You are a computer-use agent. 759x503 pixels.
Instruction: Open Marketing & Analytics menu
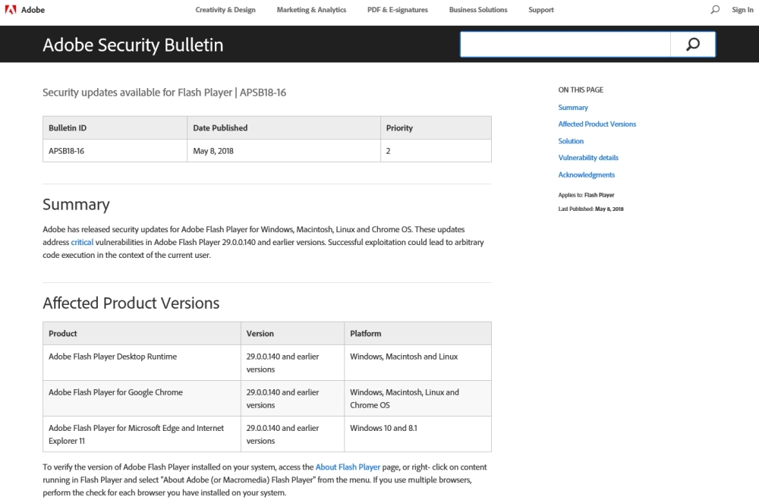[x=311, y=10]
